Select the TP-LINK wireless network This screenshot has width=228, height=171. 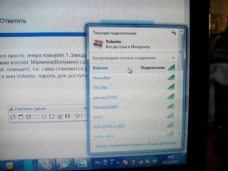(x=134, y=88)
